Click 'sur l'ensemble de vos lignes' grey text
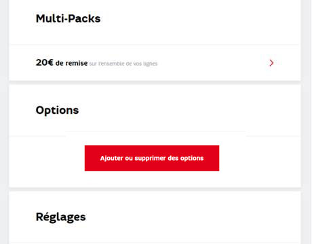 coord(123,64)
